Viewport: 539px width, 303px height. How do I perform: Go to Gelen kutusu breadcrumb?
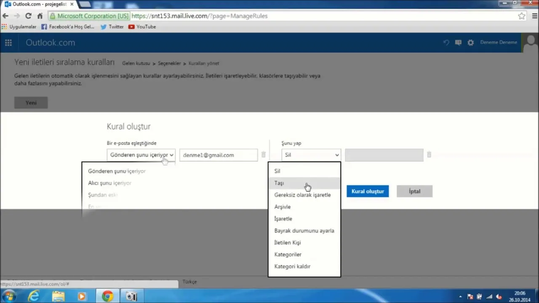pyautogui.click(x=136, y=63)
